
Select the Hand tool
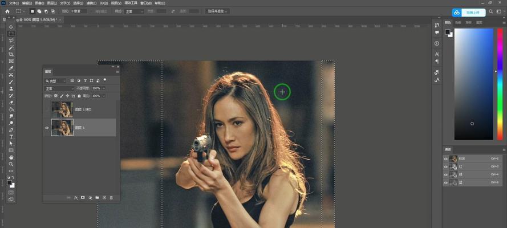[11, 157]
